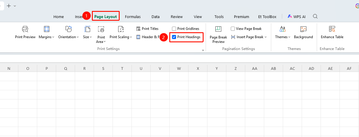Image resolution: width=359 pixels, height=137 pixels.
Task: Select column AA header
Action: point(255,68)
